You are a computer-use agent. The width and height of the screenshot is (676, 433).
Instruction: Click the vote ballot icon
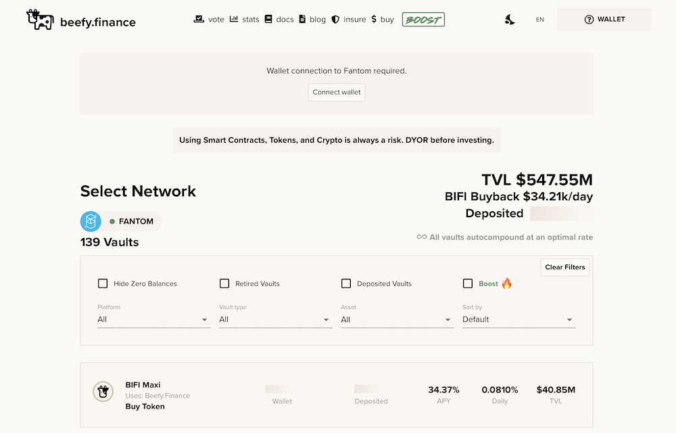(x=199, y=19)
